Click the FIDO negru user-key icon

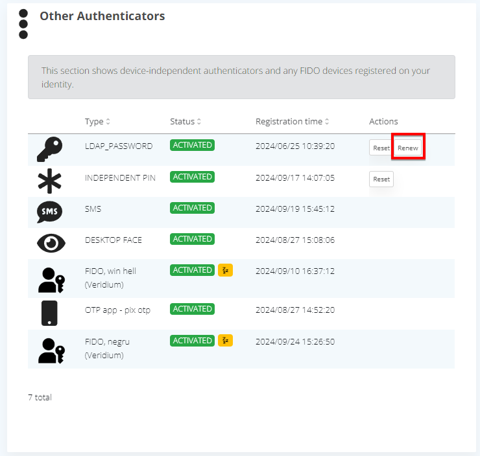tap(51, 350)
